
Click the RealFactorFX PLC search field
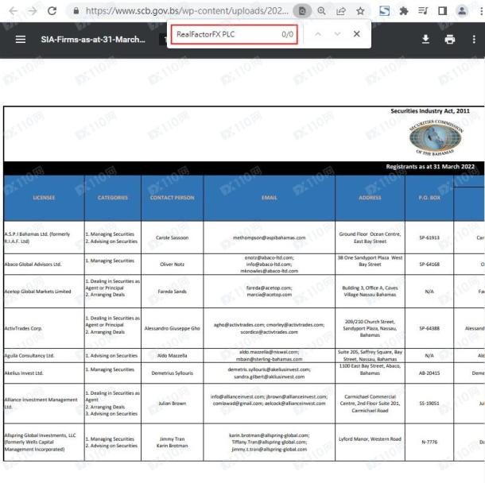[x=234, y=34]
